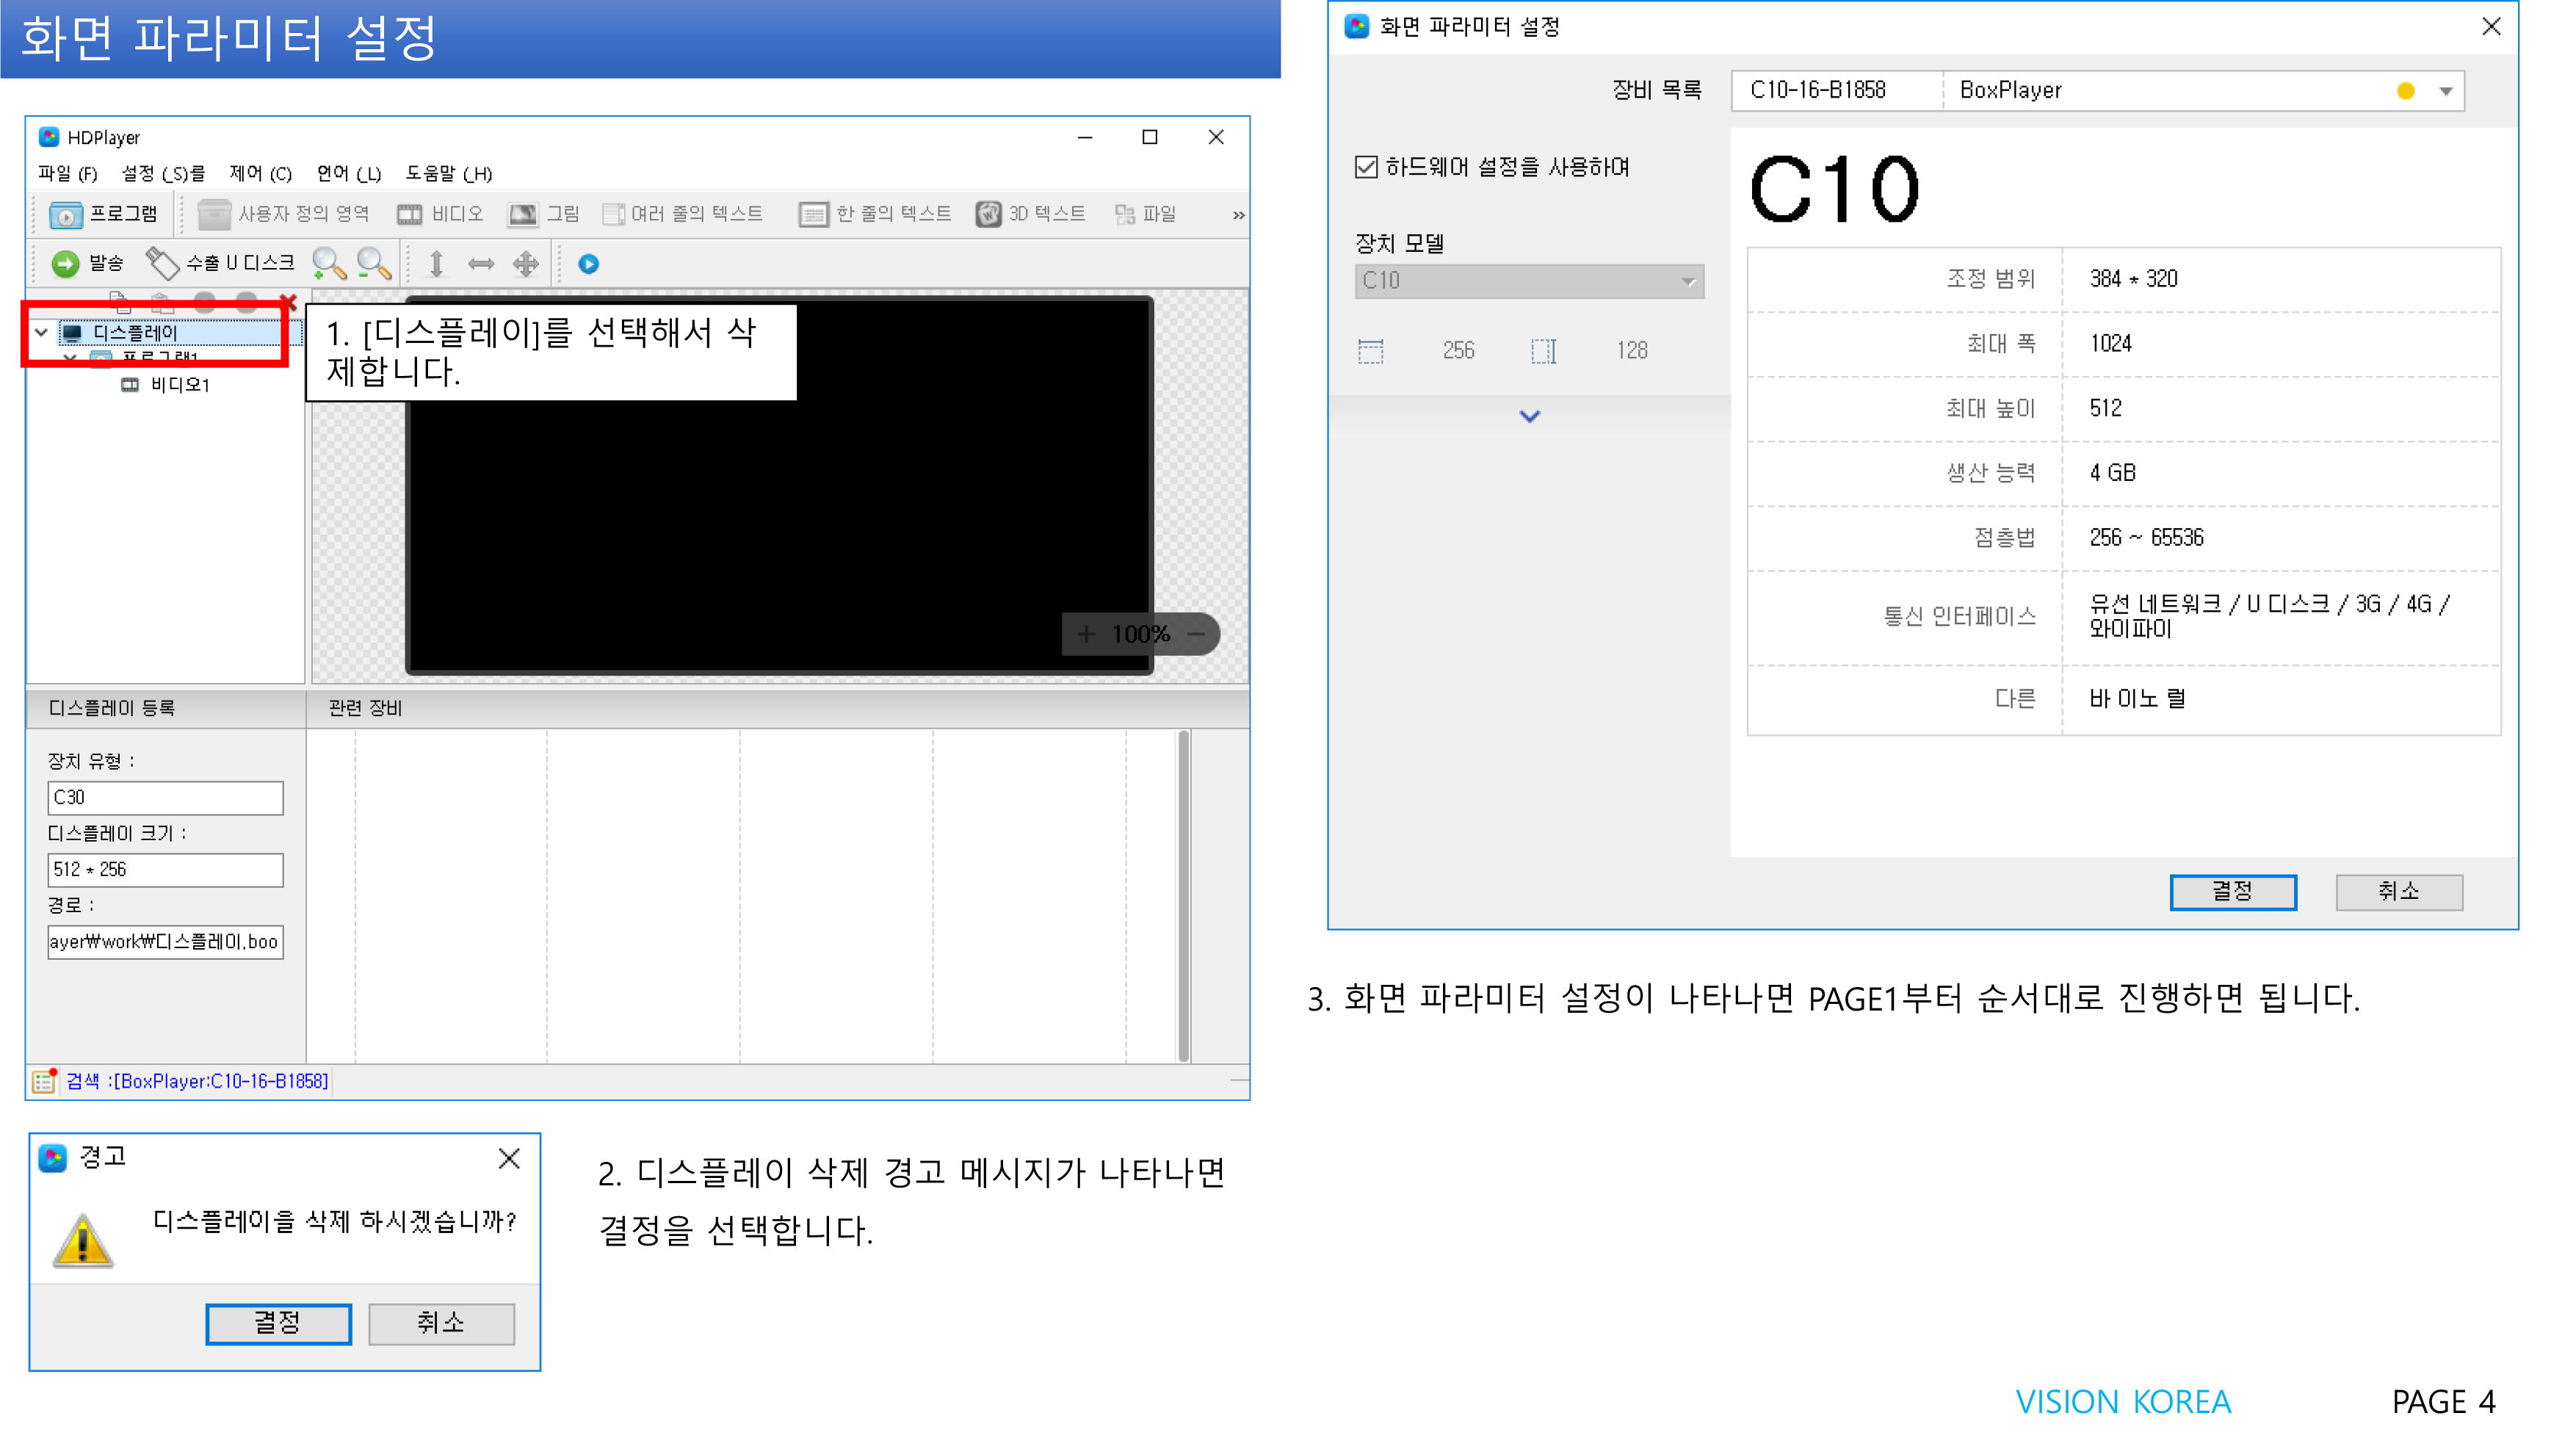Export to U disk
The width and height of the screenshot is (2576, 1449).
pyautogui.click(x=220, y=263)
